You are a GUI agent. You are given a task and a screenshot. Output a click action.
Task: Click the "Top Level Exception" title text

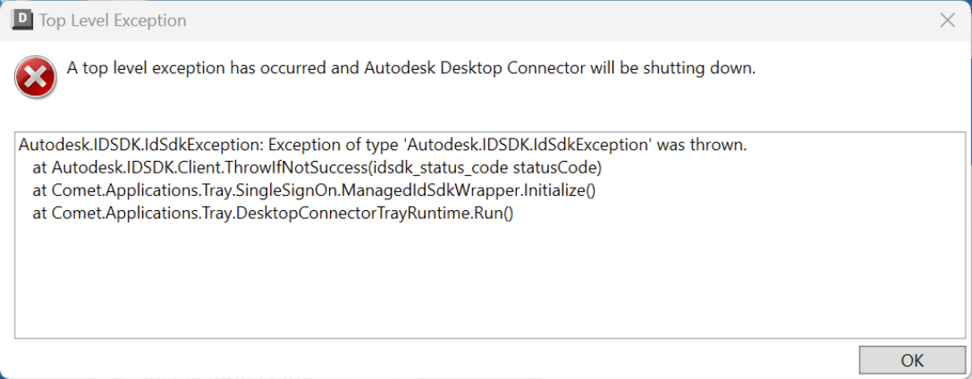[x=113, y=21]
